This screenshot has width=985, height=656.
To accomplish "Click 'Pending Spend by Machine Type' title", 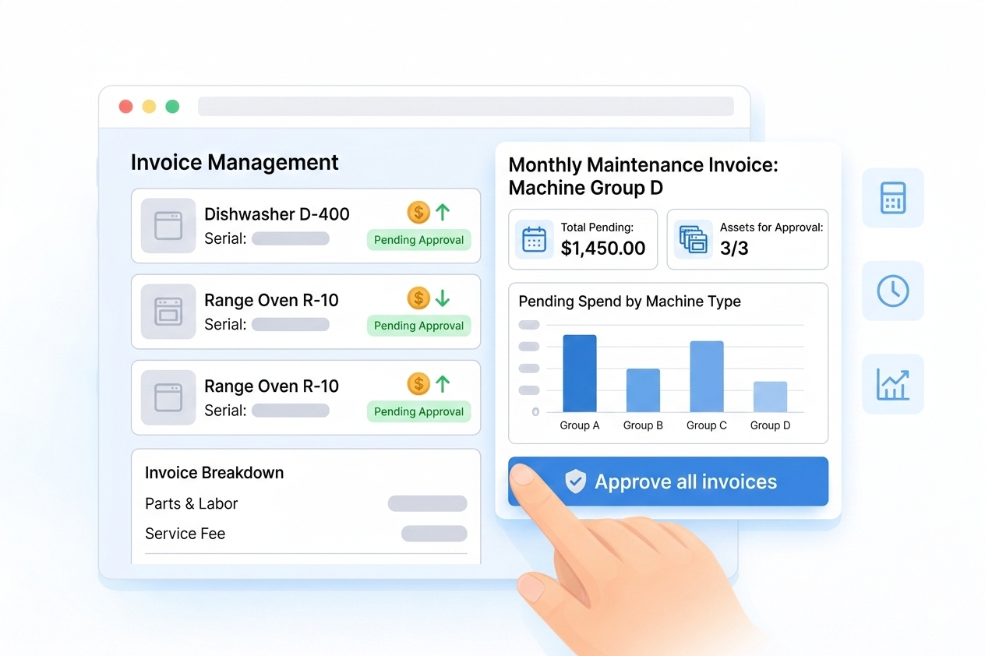I will [630, 302].
